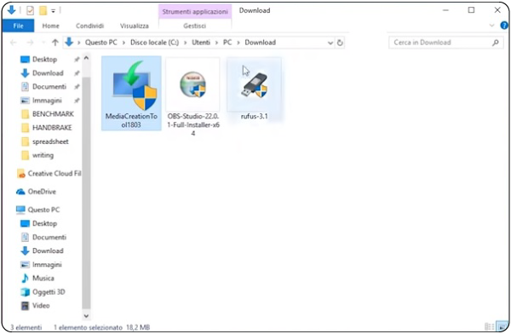The width and height of the screenshot is (511, 334).
Task: Navigate to Disco locale (C:) breadcrumb
Action: click(154, 43)
